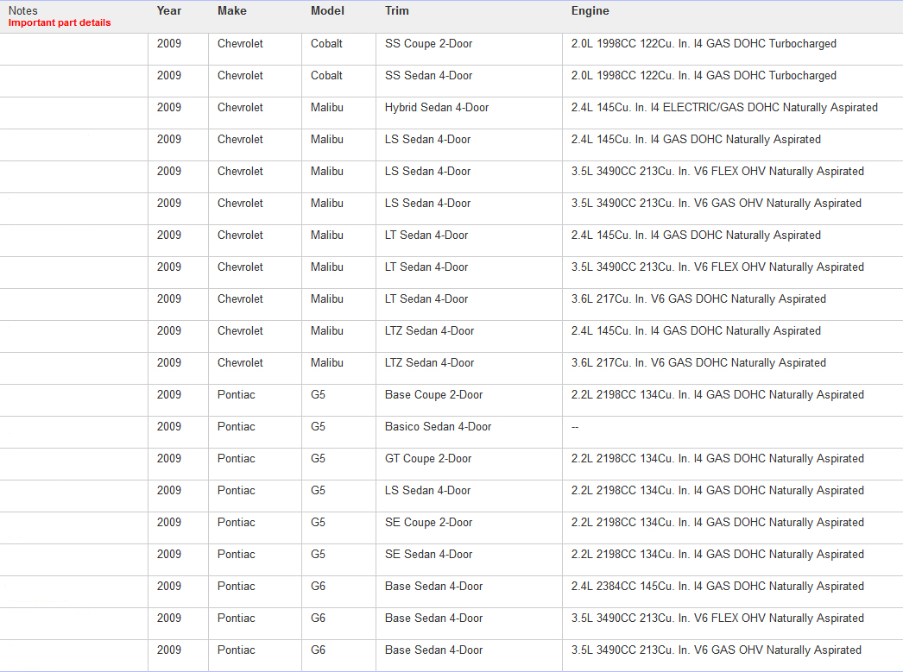Click 'LTZ Sedan 4-Door' in the 3.6L row

[430, 363]
